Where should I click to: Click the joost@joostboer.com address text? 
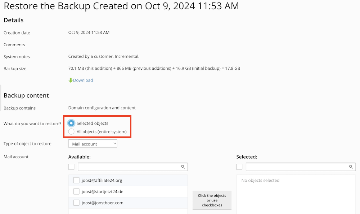click(103, 203)
